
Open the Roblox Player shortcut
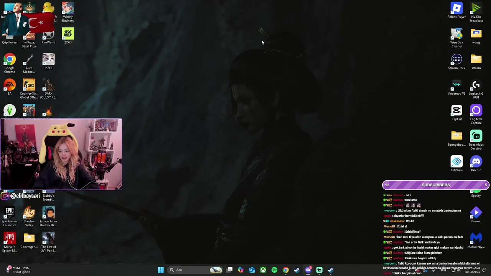point(456,10)
